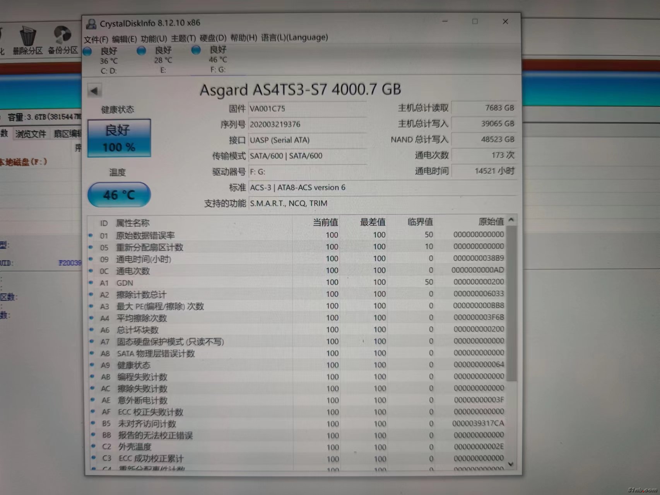
Task: Click the status dot for A1 GDN
Action: pos(91,283)
